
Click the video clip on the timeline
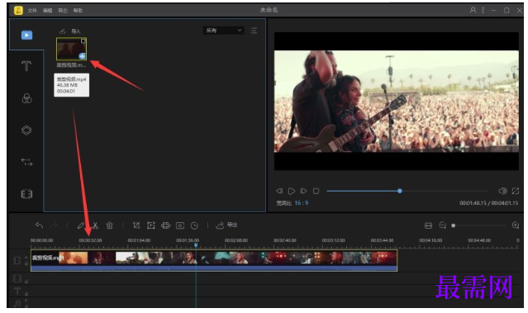point(214,260)
